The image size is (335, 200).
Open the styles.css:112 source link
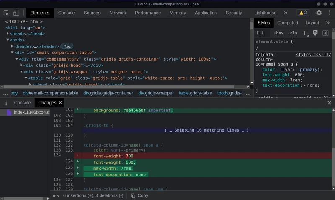coord(313,55)
